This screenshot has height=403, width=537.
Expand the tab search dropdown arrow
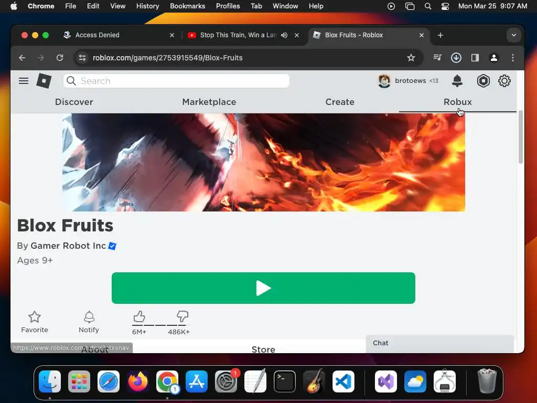[514, 35]
